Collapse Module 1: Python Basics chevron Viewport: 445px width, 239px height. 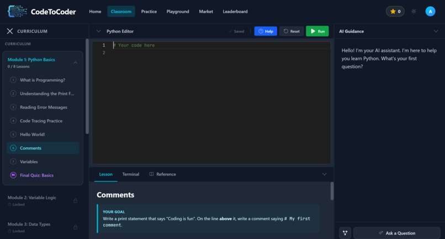76,62
